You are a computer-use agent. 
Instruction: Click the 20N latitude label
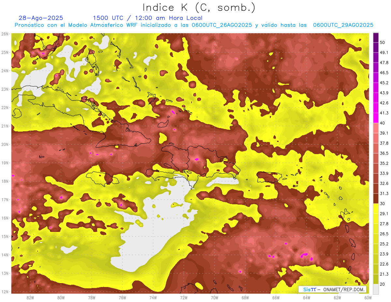point(5,144)
